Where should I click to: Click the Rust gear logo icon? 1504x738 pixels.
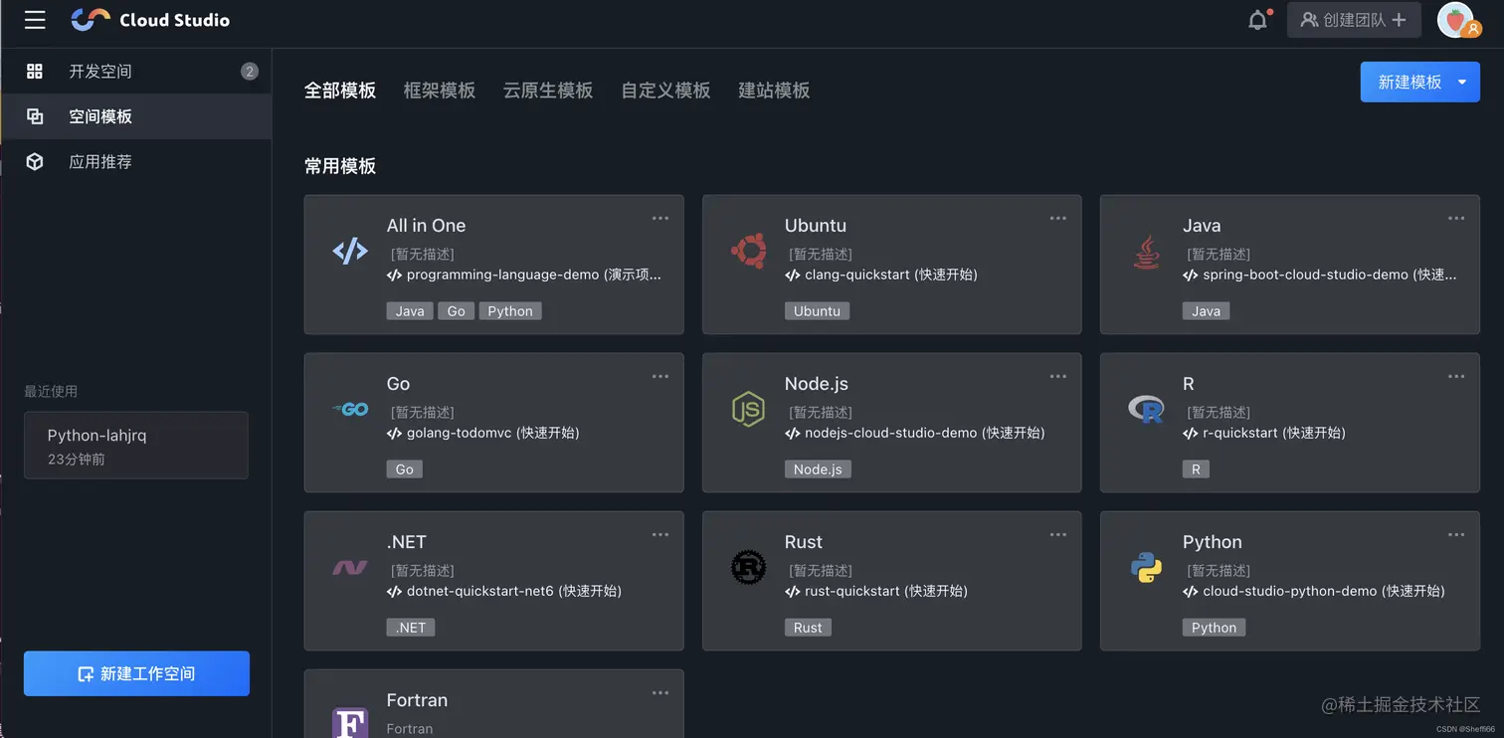point(748,568)
